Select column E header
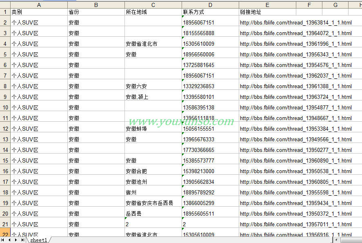362x243 pixels. point(267,5)
